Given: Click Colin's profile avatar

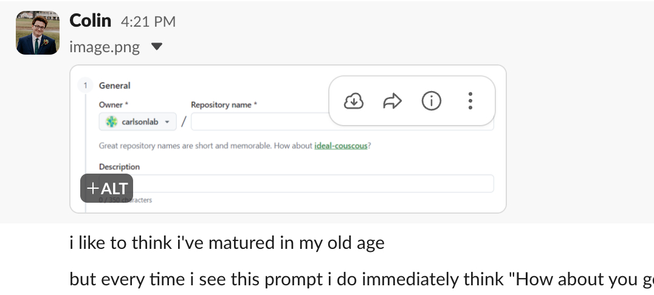Looking at the screenshot, I should tap(38, 33).
